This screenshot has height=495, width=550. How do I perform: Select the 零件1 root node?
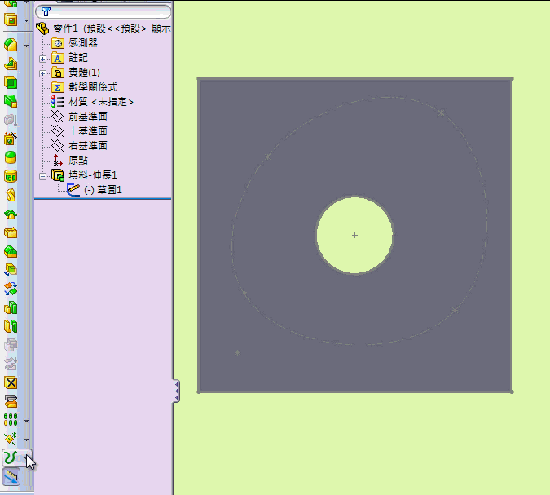tap(103, 28)
